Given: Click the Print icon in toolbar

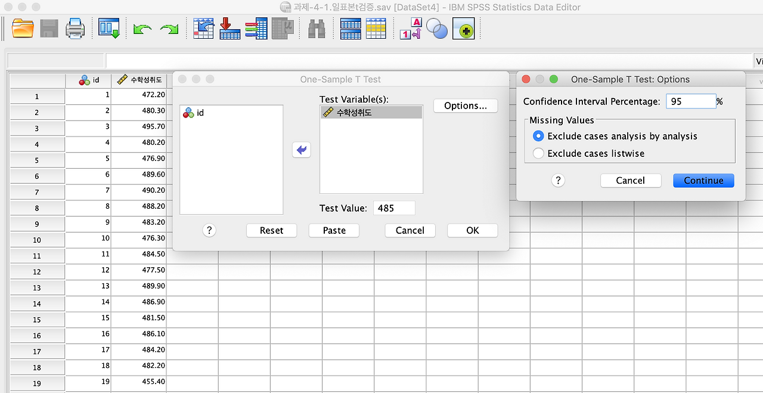Looking at the screenshot, I should [75, 28].
